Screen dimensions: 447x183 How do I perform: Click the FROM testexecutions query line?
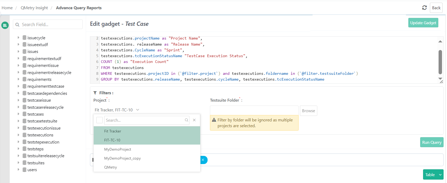pos(122,68)
